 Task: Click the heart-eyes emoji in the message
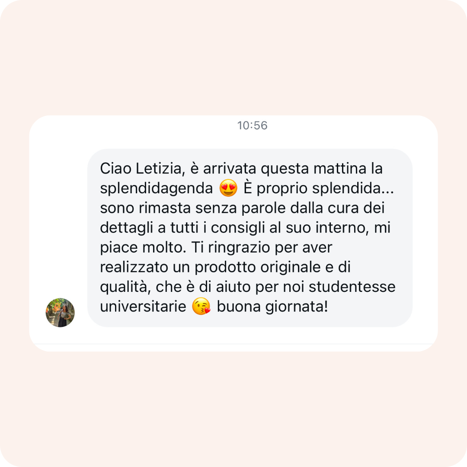(228, 188)
